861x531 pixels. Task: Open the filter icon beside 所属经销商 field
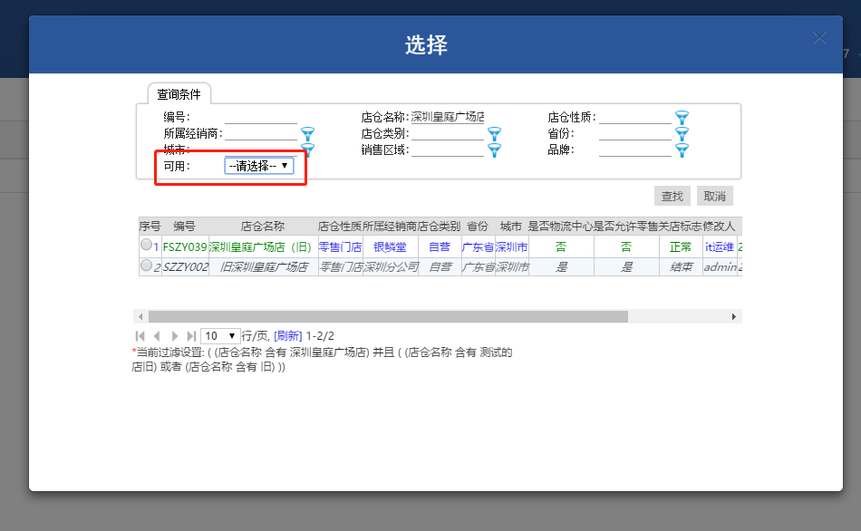click(307, 134)
